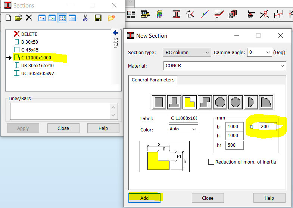The width and height of the screenshot is (293, 208).
Task: Click the h dimension field
Action: click(x=234, y=136)
